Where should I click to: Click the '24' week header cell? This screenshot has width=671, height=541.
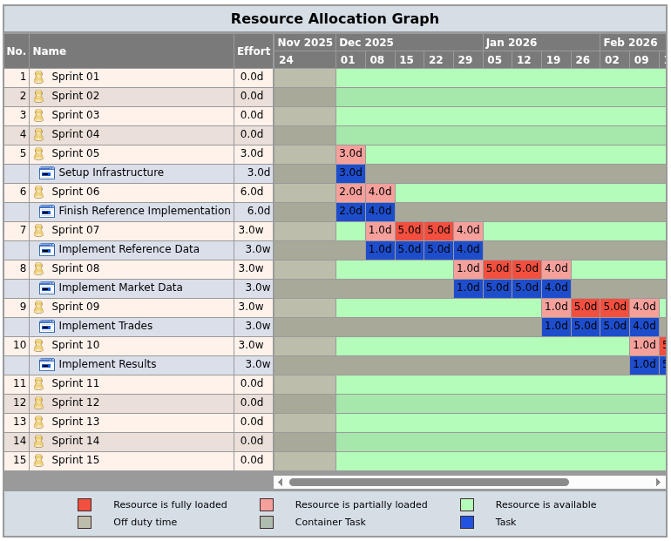click(x=305, y=60)
